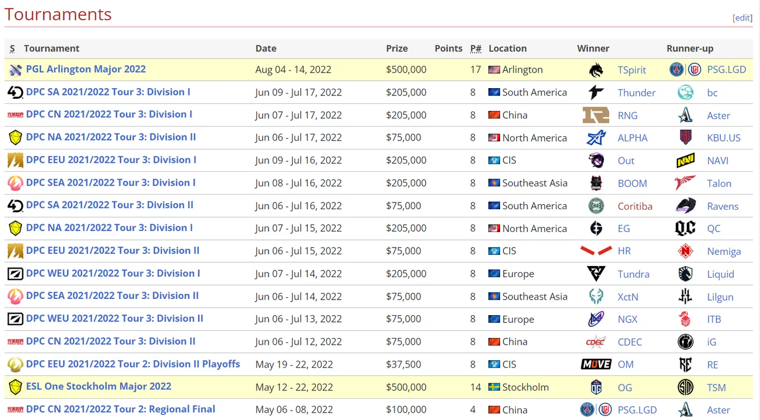Open the Coritiba team link
Screen dimensions: 760x420
[x=635, y=206]
